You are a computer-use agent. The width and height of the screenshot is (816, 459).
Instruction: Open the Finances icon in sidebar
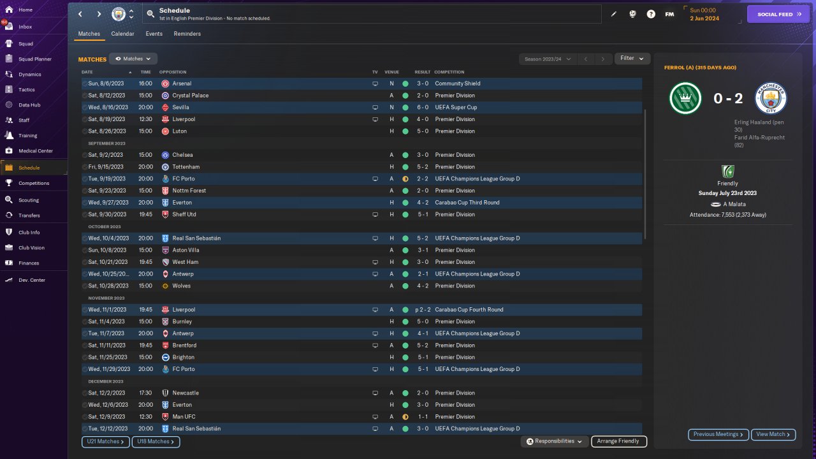(9, 263)
